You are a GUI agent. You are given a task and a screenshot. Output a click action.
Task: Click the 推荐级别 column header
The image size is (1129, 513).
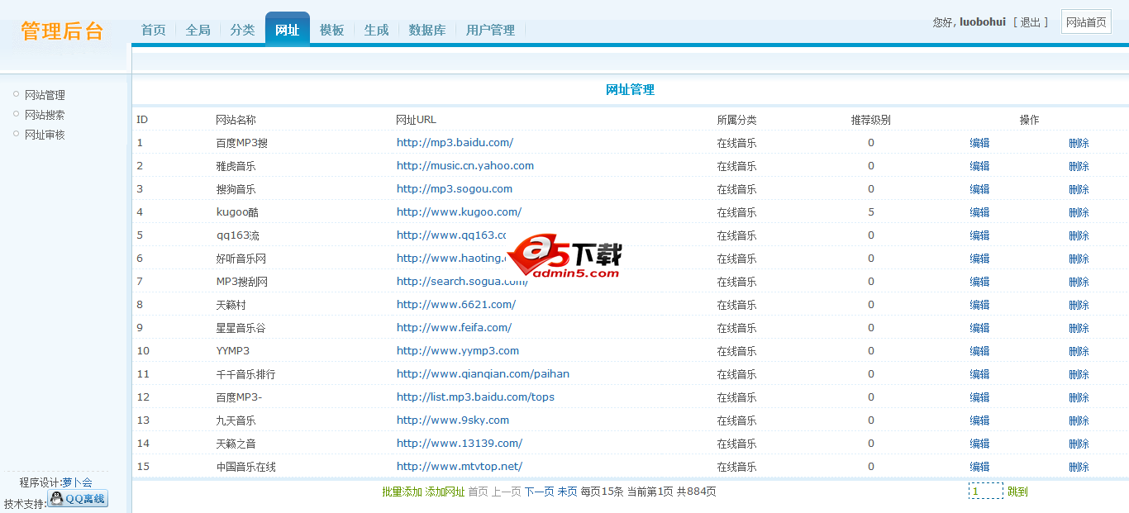pyautogui.click(x=871, y=120)
